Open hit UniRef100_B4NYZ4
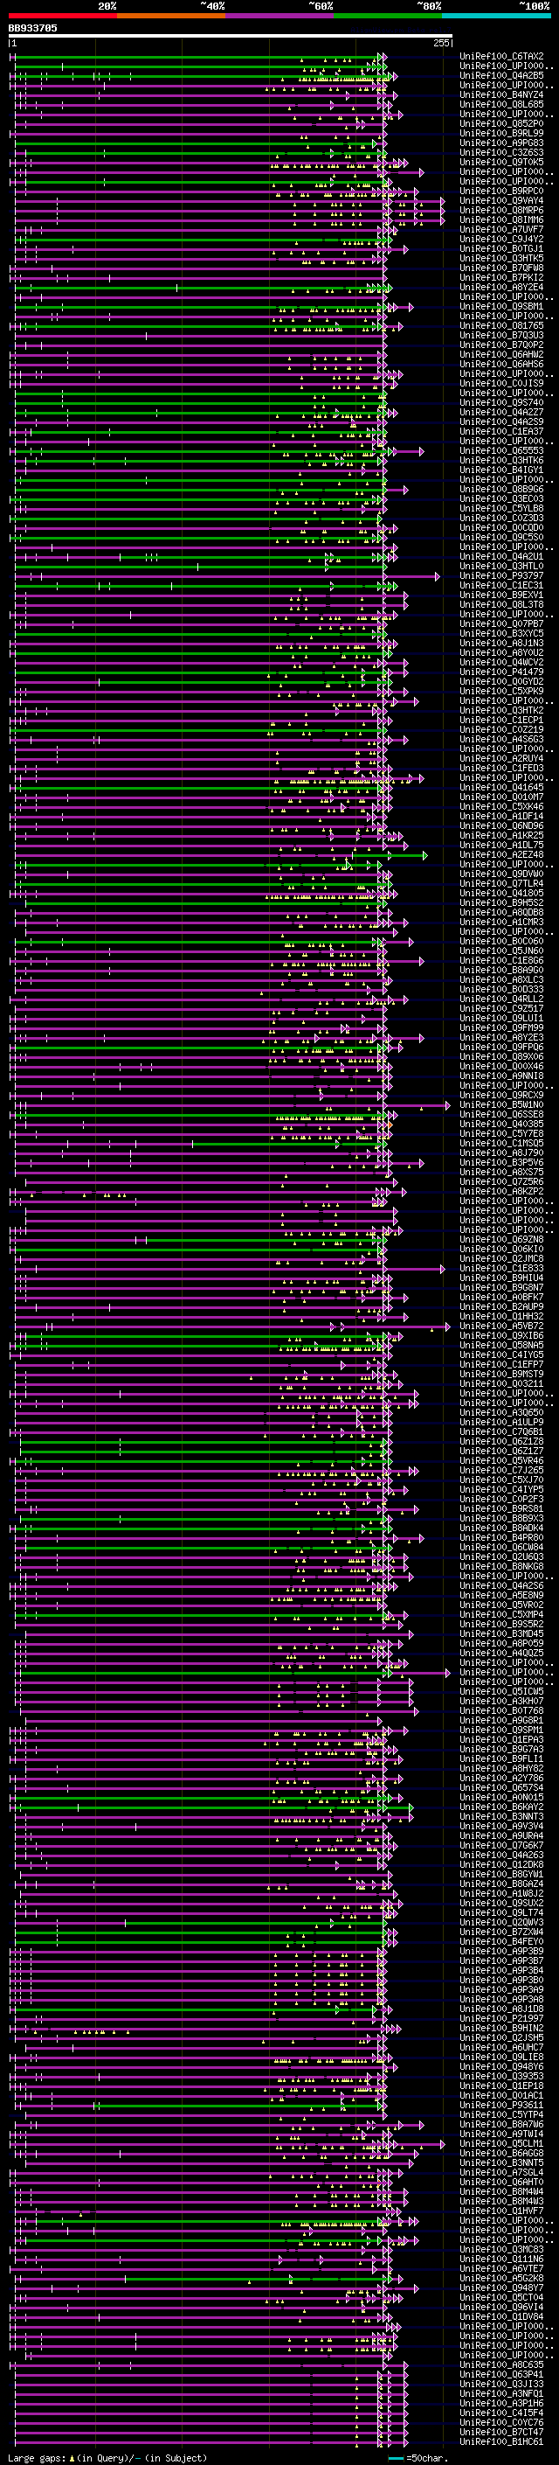559x2465 pixels. tap(501, 94)
